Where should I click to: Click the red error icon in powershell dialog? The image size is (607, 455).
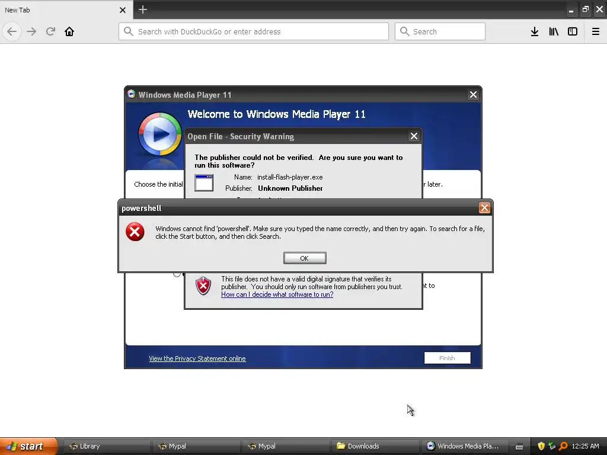[x=135, y=232]
